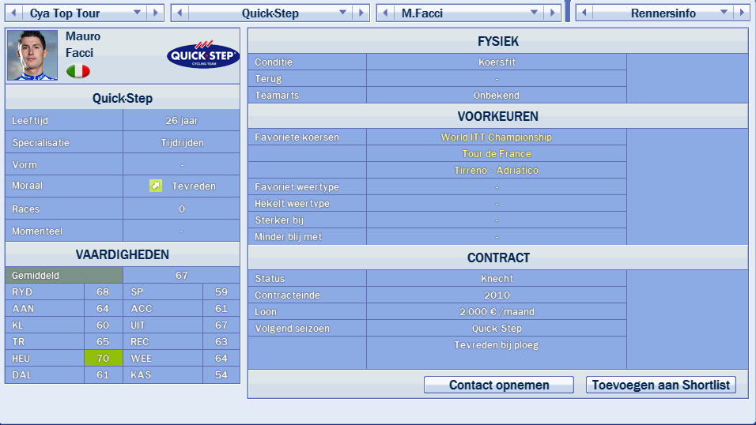Expand the QuickStep team dropdown
The width and height of the screenshot is (756, 425).
[x=342, y=13]
